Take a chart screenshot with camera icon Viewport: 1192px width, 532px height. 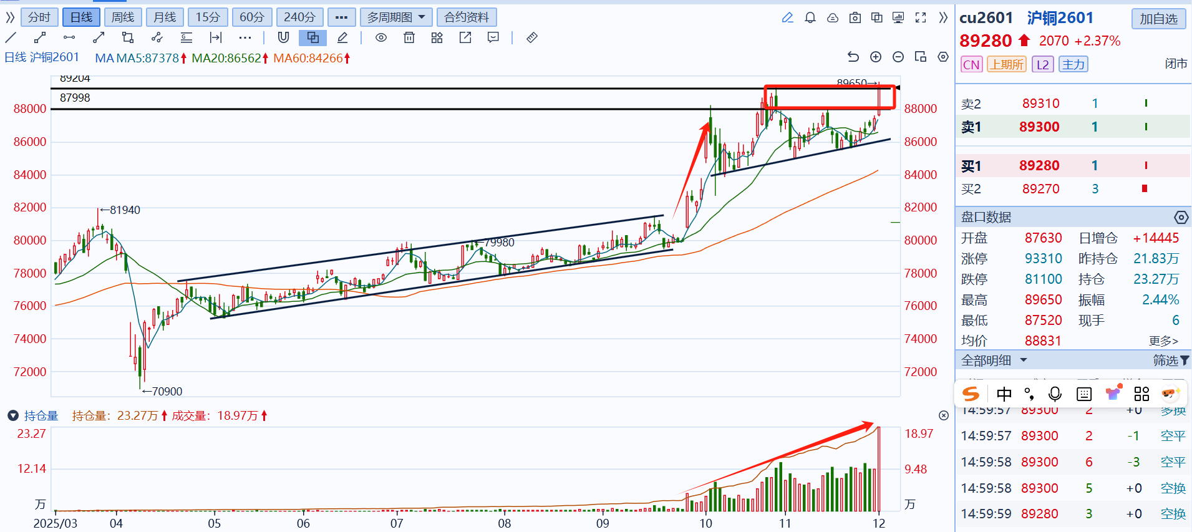(x=855, y=17)
